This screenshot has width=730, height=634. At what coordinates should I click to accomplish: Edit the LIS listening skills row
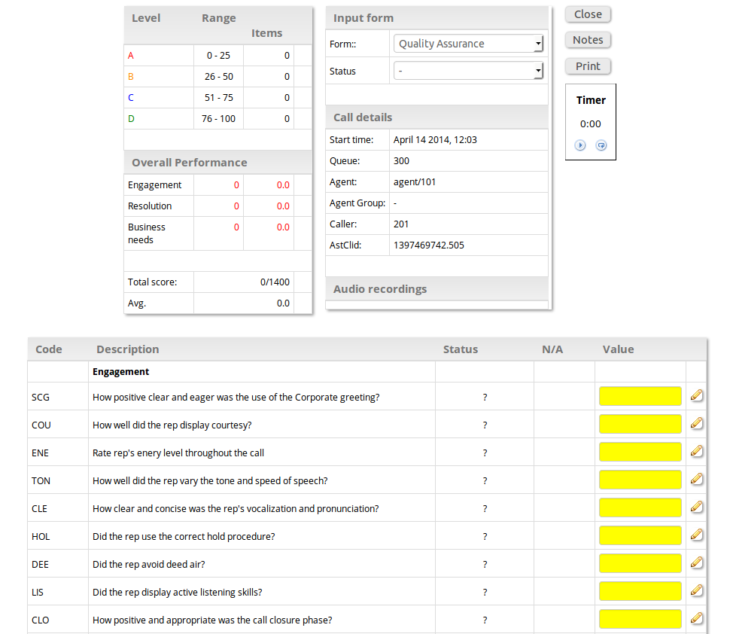[x=696, y=591]
